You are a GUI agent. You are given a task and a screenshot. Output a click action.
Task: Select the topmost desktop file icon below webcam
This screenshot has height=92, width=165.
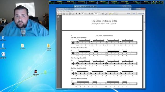point(3,38)
